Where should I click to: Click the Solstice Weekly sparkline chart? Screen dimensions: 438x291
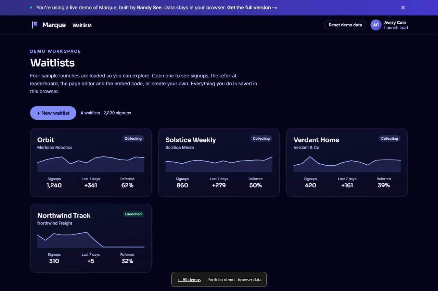[219, 164]
